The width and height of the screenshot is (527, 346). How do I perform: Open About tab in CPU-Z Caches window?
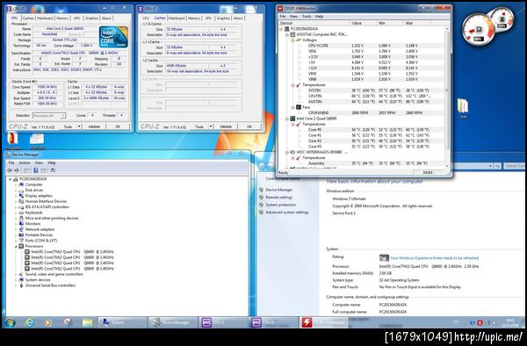point(238,18)
